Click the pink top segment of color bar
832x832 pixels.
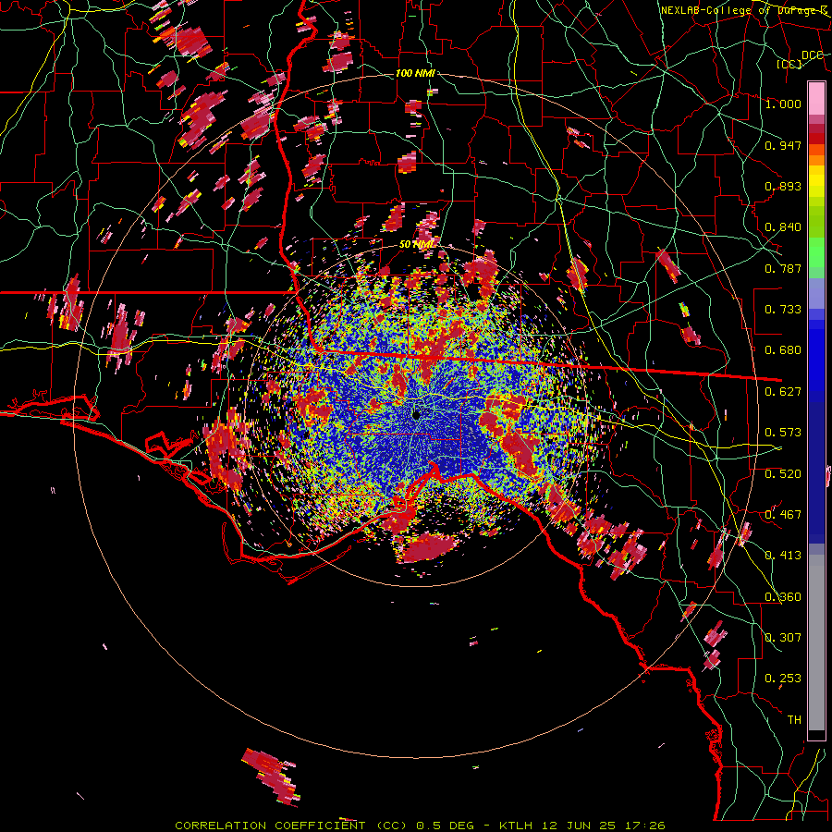coord(816,99)
